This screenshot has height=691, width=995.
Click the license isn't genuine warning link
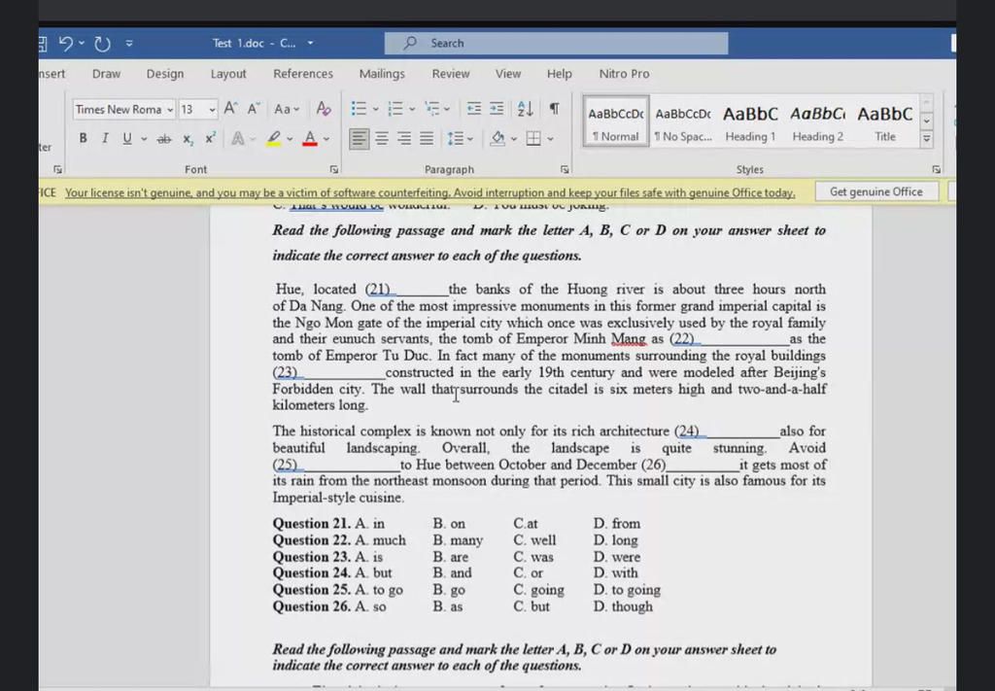pos(429,192)
